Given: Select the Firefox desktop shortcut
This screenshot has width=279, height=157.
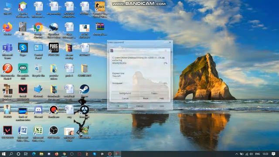Looking at the screenshot, I should click(x=7, y=29).
